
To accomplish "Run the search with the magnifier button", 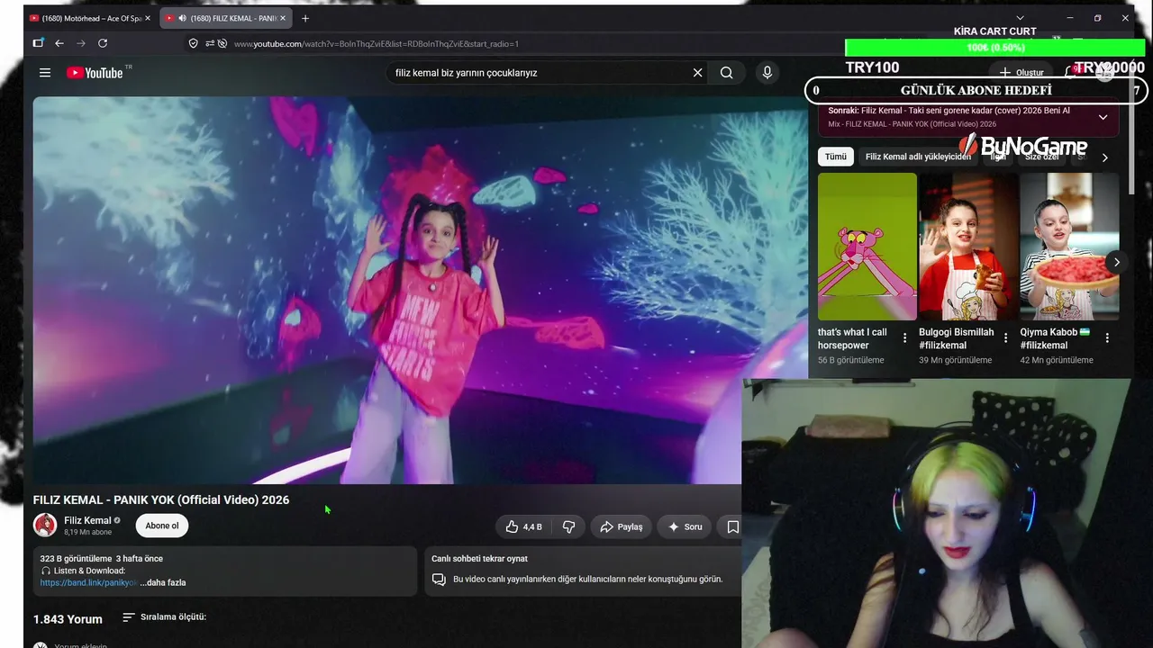I will tap(727, 73).
